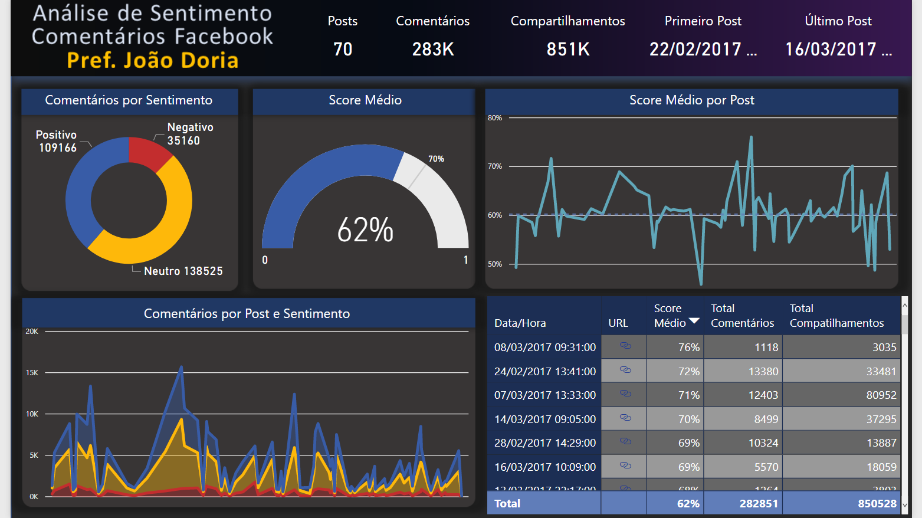This screenshot has height=518, width=922.
Task: Click the 70% target label on gauge
Action: click(x=436, y=159)
